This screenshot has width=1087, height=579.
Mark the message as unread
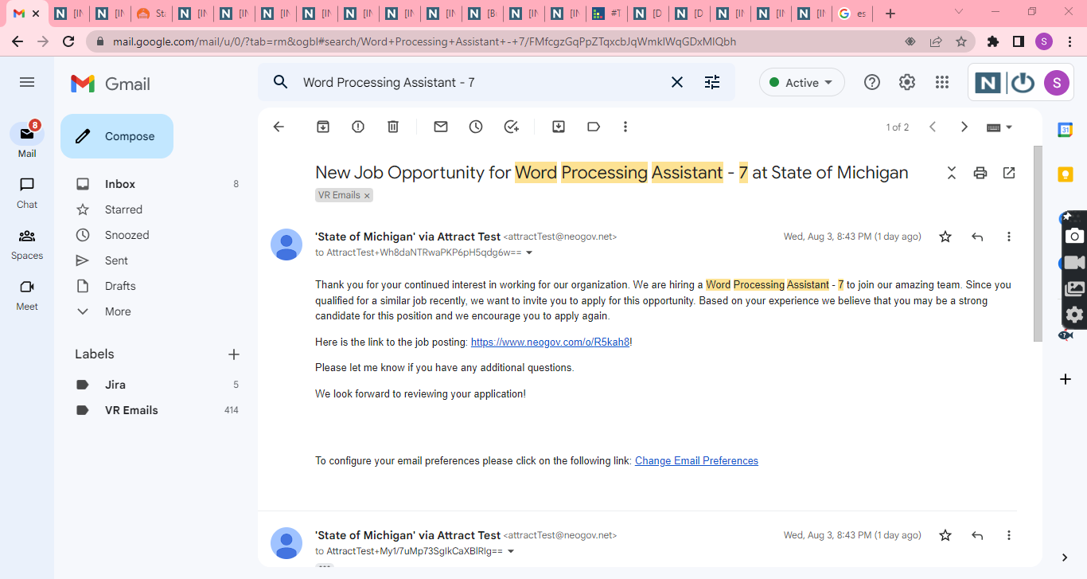441,127
